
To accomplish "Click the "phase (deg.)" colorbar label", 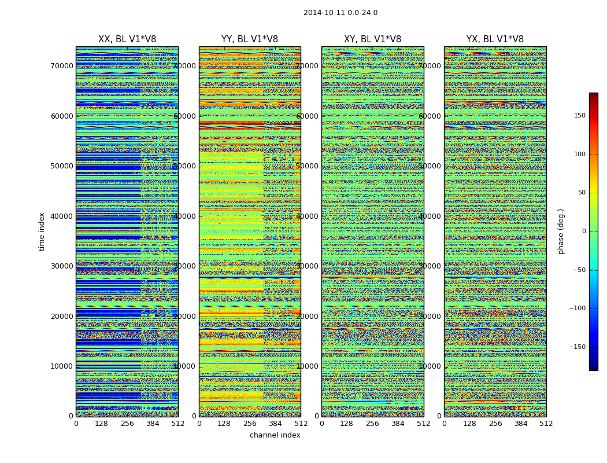I will [x=561, y=231].
